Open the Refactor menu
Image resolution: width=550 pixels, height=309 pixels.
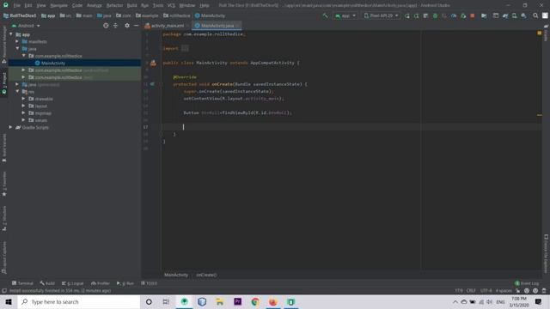pyautogui.click(x=114, y=5)
